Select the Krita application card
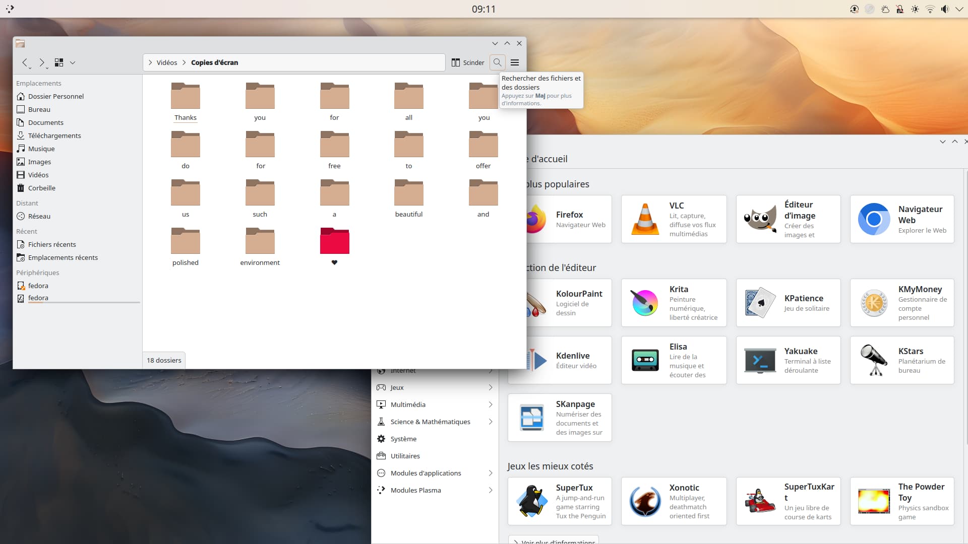The width and height of the screenshot is (968, 544). tap(674, 303)
